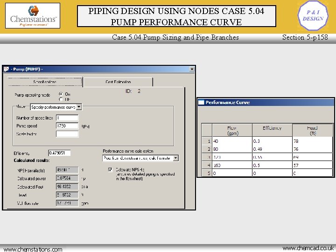This screenshot has height=252, width=336.
Task: Toggle the Calculate NPSHa checkbox
Action: pyautogui.click(x=110, y=170)
